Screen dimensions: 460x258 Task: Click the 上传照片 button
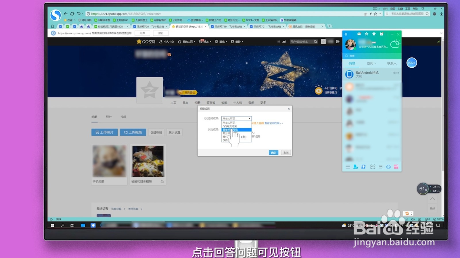coord(104,132)
